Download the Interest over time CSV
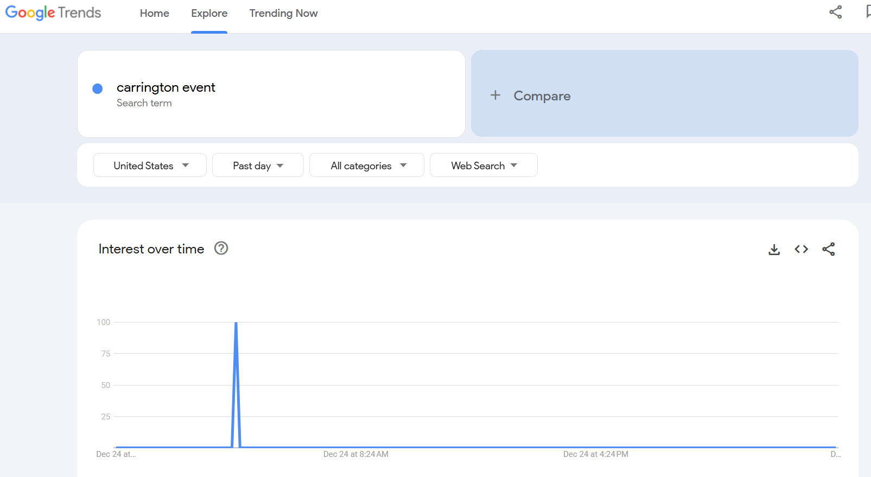 [x=774, y=249]
